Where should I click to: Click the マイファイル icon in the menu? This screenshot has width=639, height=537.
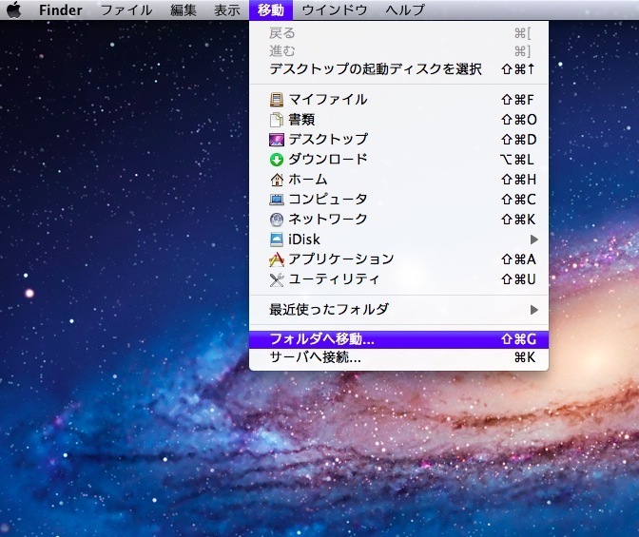(x=277, y=99)
